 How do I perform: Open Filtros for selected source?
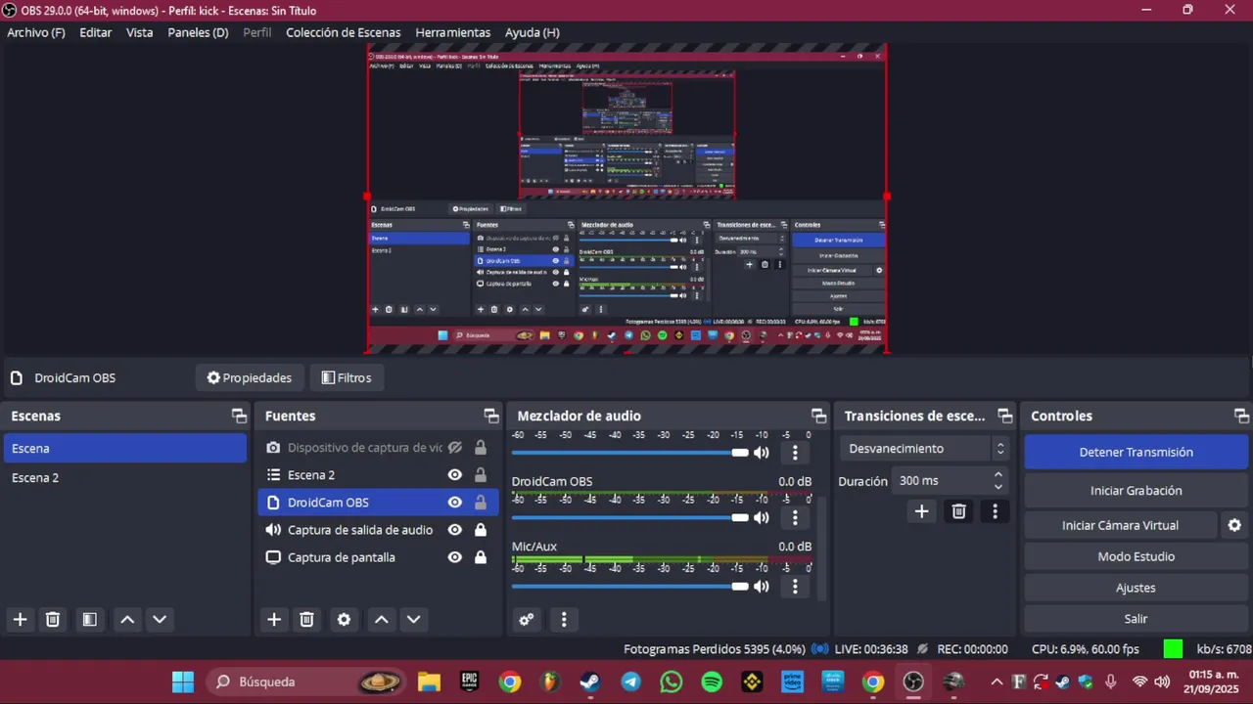pos(347,377)
